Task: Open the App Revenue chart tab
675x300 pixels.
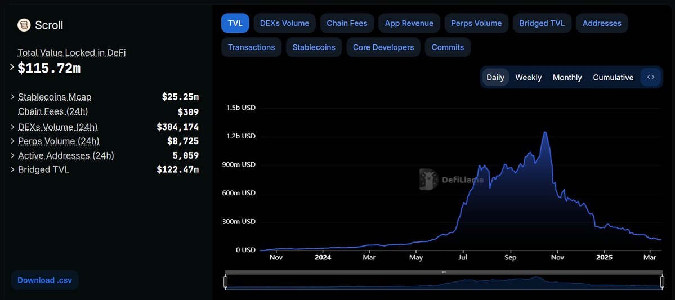Action: [x=409, y=23]
